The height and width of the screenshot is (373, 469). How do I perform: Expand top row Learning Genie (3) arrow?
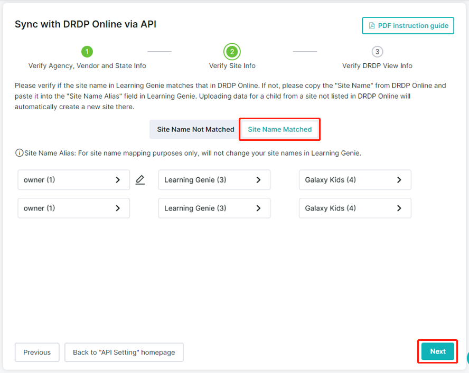(x=258, y=180)
